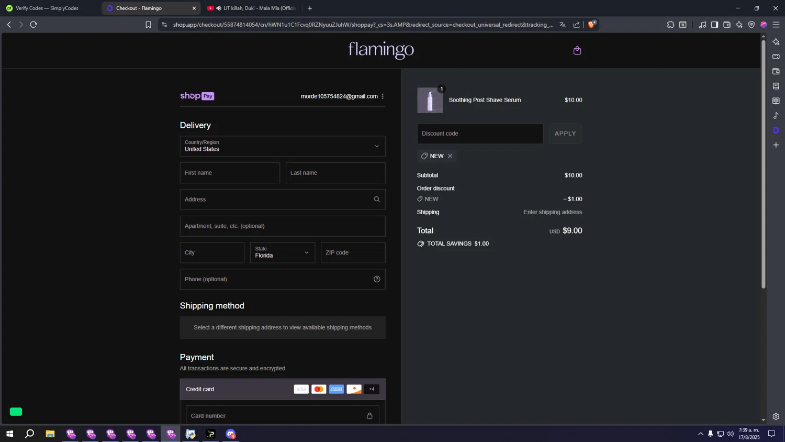
Task: Expand the State dropdown showing Florida
Action: tap(283, 252)
